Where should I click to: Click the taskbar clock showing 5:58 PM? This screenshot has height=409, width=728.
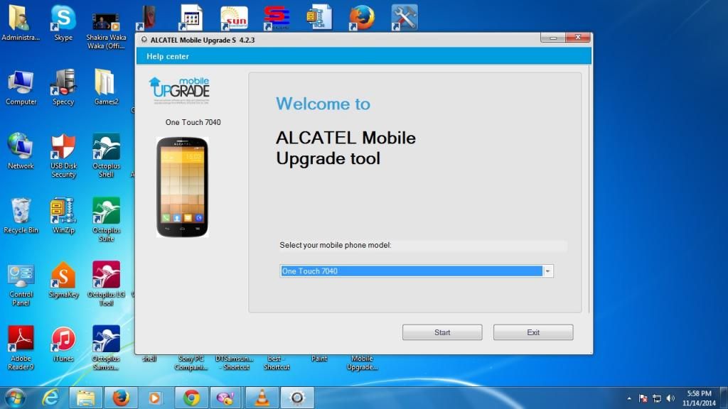point(699,398)
